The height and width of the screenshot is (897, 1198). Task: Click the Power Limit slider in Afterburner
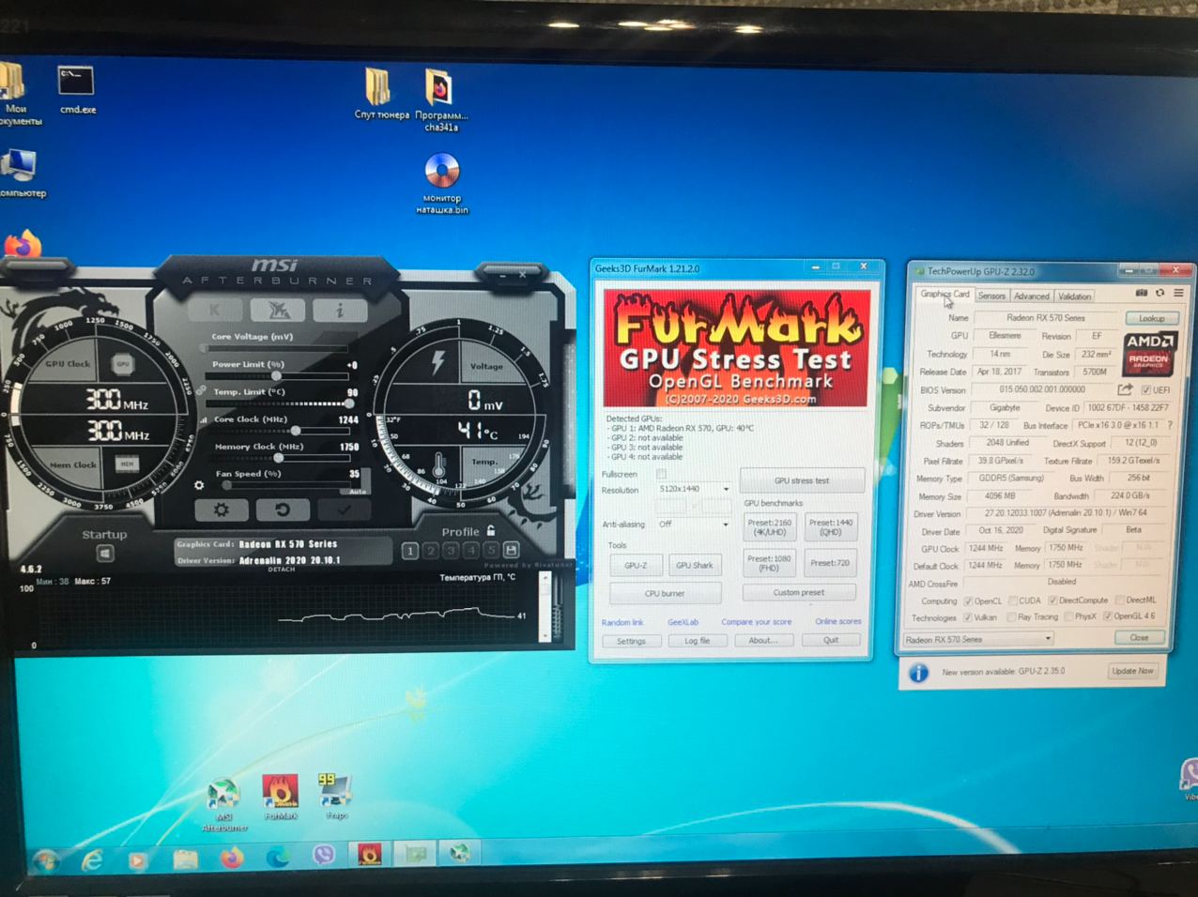(x=275, y=375)
